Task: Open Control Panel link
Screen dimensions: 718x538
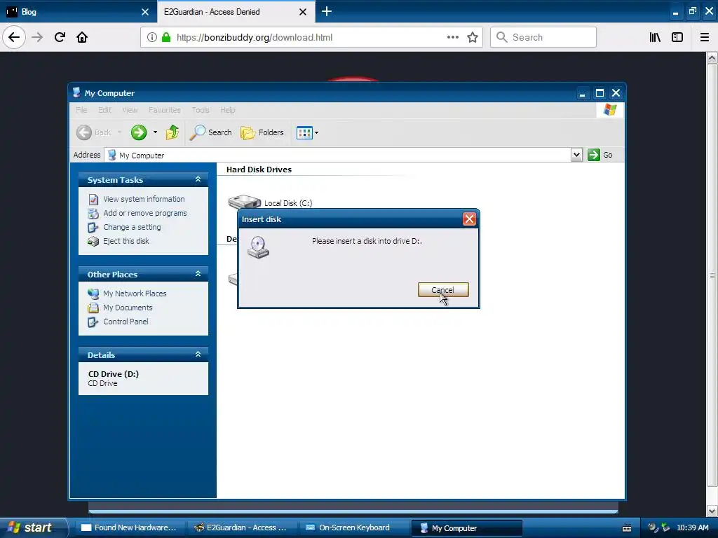Action: point(126,322)
